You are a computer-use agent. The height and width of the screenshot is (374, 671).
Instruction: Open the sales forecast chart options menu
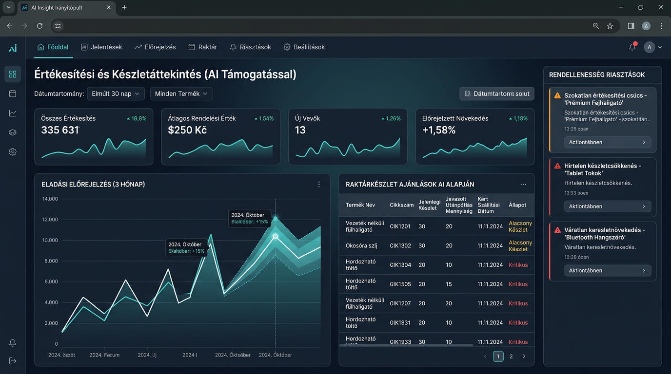319,185
